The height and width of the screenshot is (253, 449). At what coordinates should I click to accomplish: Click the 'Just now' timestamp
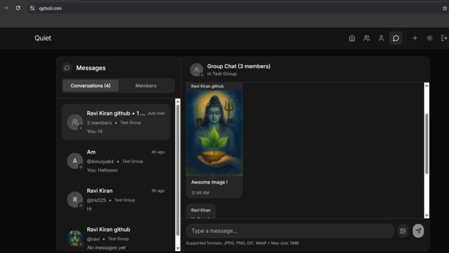156,113
